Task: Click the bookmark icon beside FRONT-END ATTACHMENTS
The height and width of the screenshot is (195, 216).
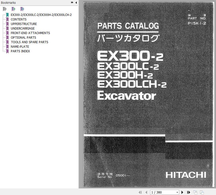Action: pos(7,33)
